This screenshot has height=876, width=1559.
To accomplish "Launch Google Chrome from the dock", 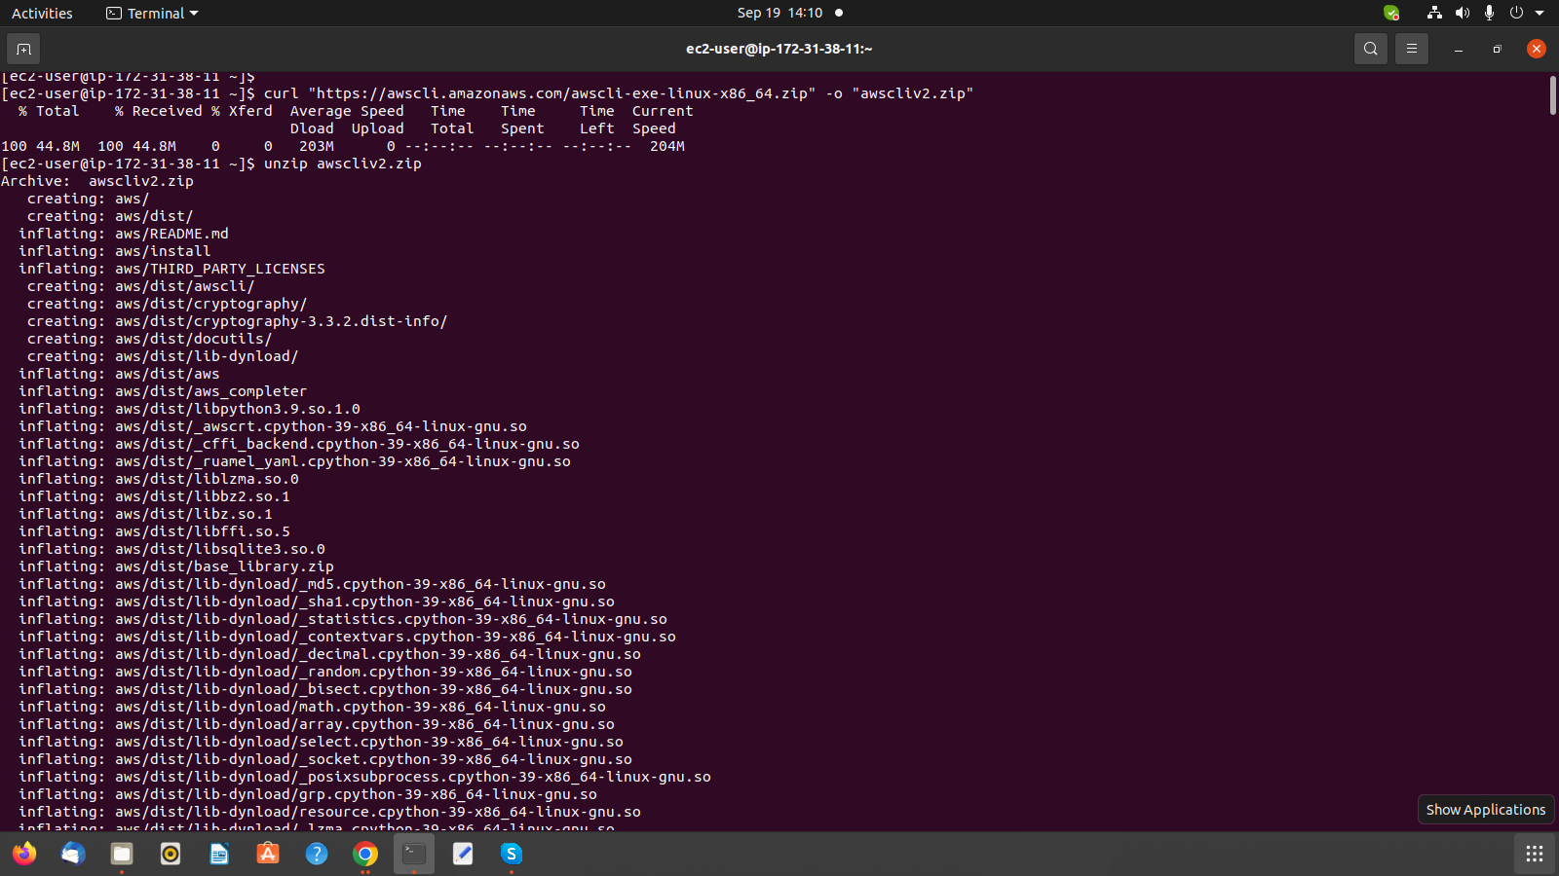I will 364,854.
